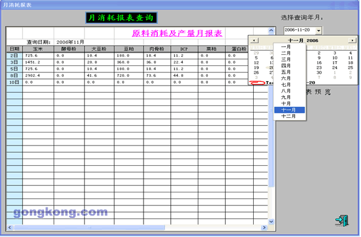
Task: Click the date field showing 2006-11-20
Action: coord(300,30)
